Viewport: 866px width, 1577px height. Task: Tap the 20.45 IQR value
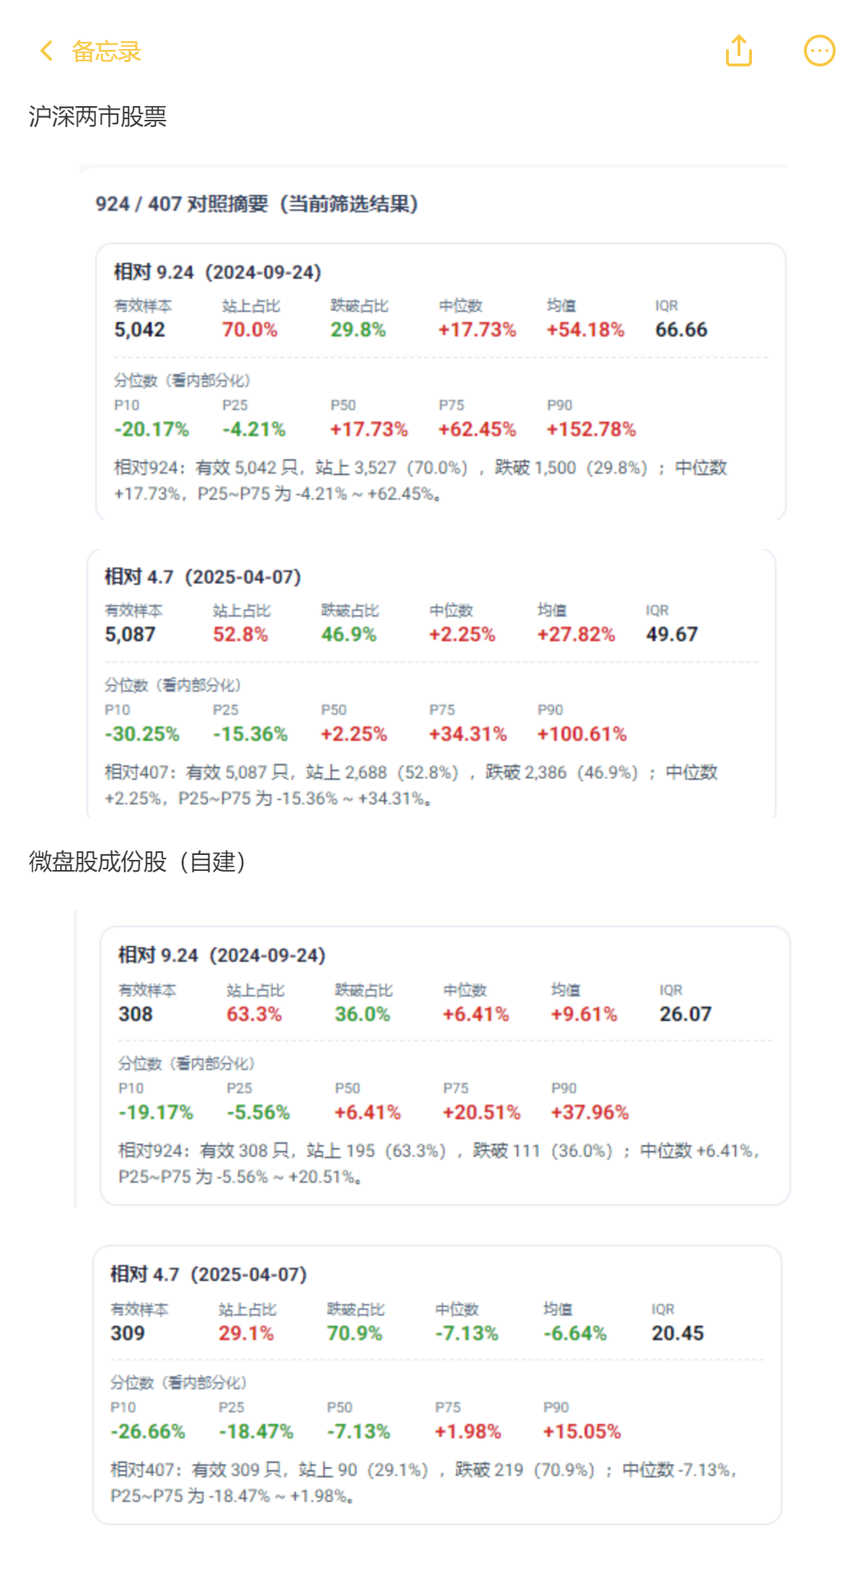(678, 1334)
